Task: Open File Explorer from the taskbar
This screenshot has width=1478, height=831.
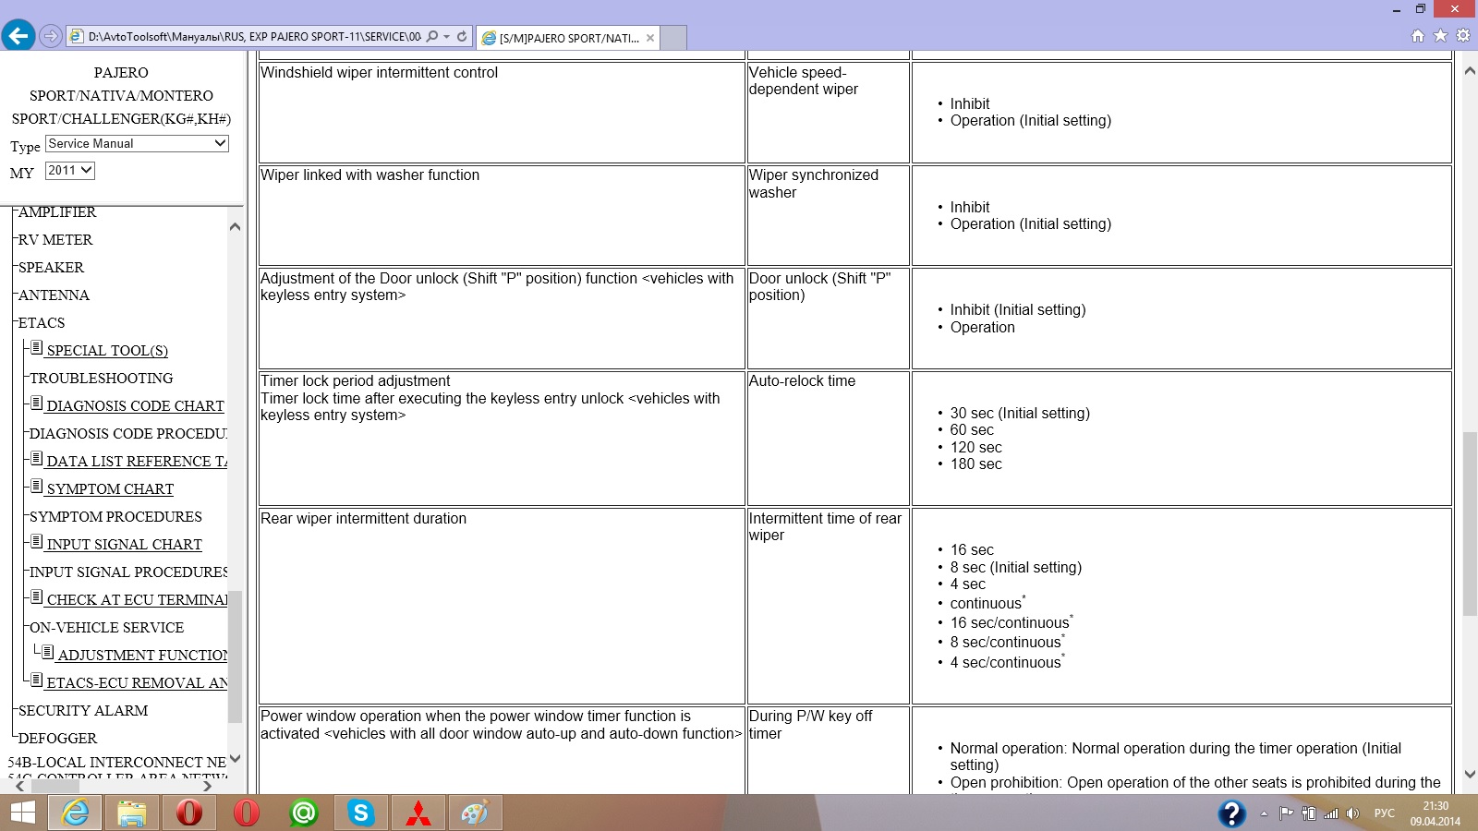Action: 132,813
